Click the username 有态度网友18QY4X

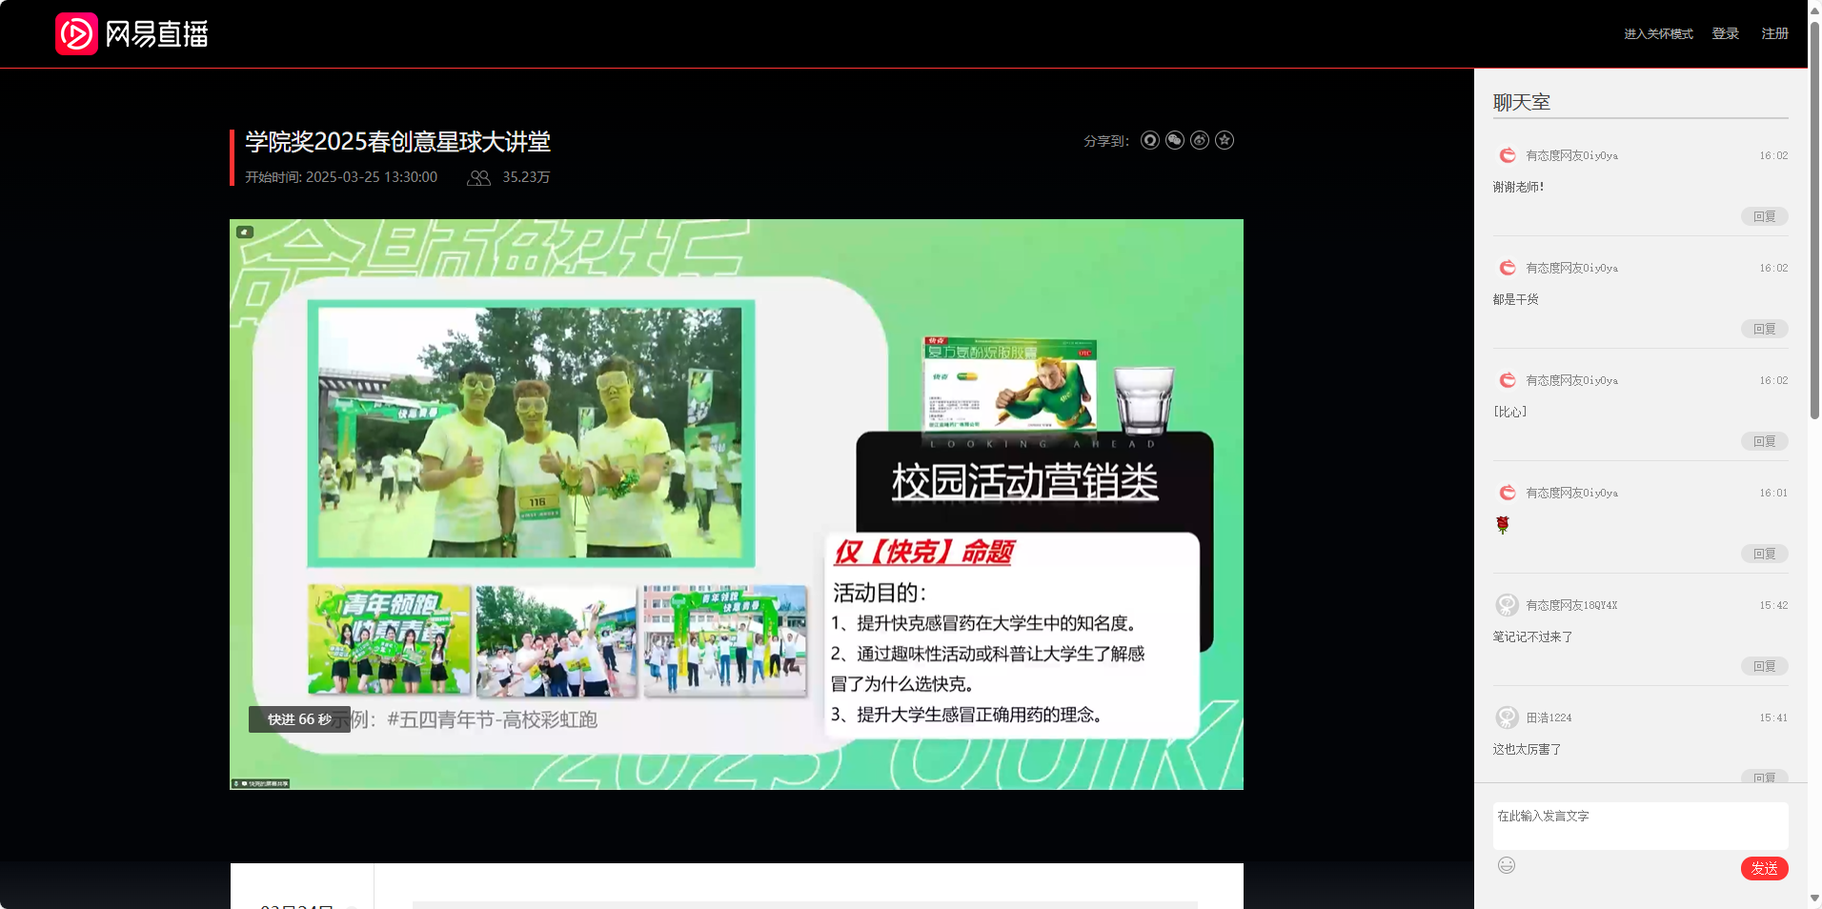click(1571, 605)
